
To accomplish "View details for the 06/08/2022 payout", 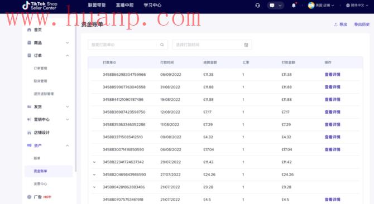I will [333, 149].
